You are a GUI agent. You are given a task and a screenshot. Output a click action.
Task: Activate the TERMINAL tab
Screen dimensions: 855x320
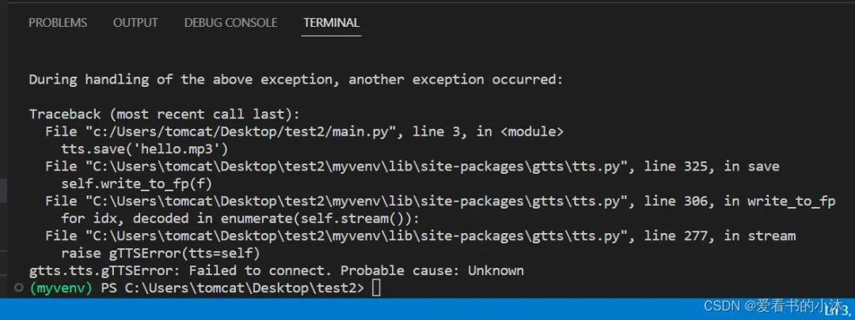332,23
